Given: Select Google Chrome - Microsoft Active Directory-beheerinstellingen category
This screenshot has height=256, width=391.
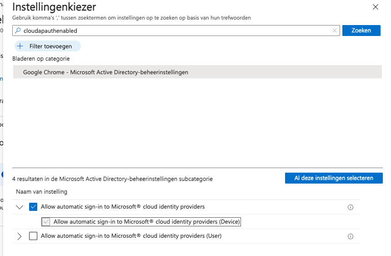Looking at the screenshot, I should [197, 72].
